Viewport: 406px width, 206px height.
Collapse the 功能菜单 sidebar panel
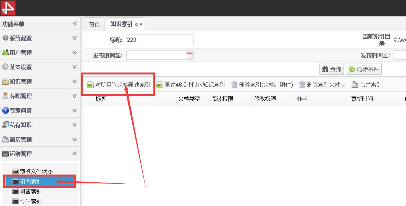pos(75,24)
